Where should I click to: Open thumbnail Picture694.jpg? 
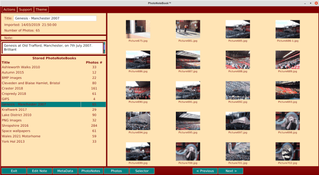138,121
